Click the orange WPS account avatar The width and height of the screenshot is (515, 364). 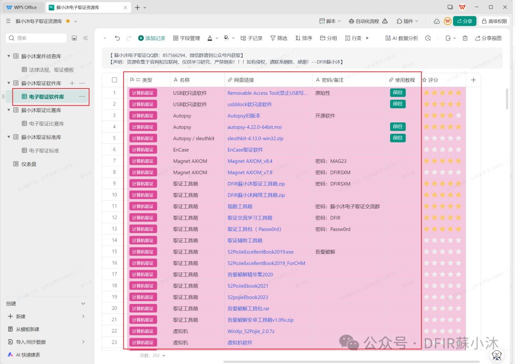[x=447, y=21]
